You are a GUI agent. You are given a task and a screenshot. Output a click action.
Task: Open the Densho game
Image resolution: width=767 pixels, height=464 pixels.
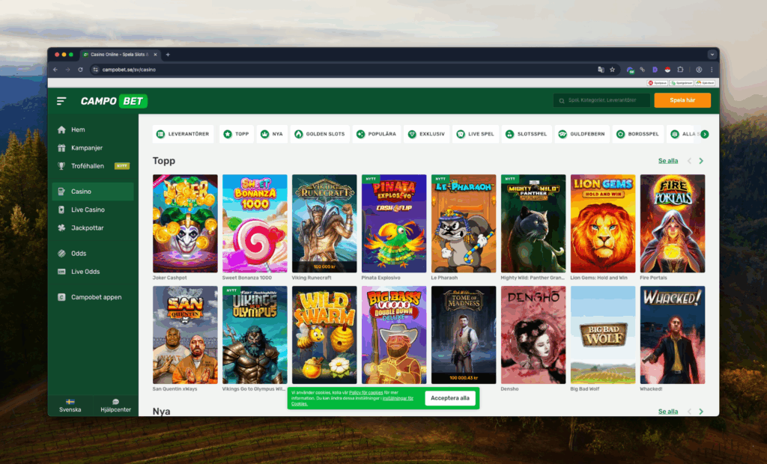click(533, 335)
